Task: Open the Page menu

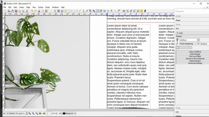Action: (x=28, y=7)
